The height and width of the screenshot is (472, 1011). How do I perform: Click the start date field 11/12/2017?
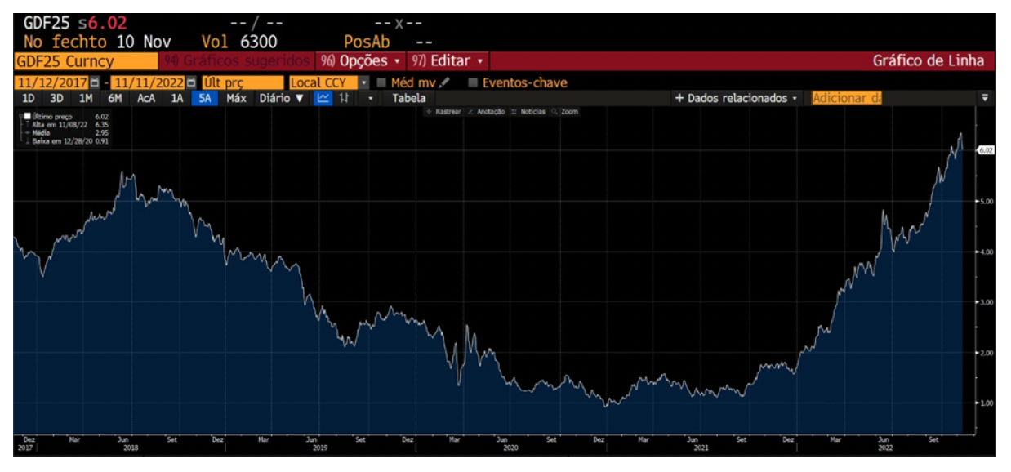tap(52, 82)
